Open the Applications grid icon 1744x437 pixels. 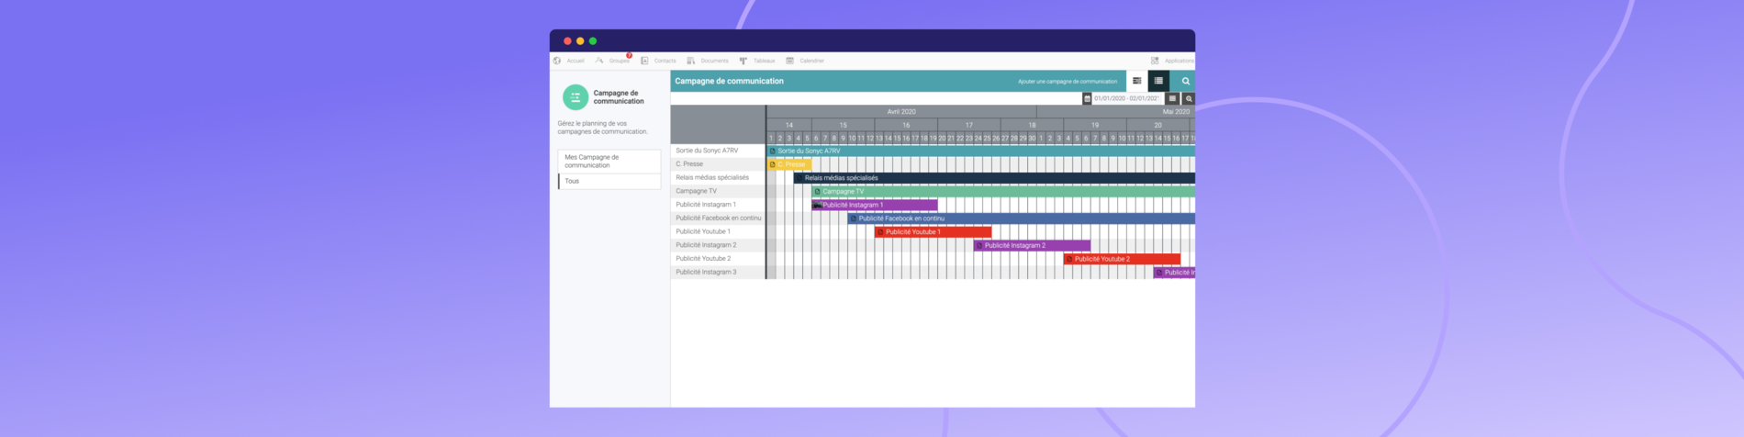[x=1155, y=61]
